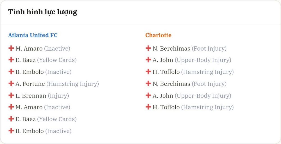This screenshot has height=144, width=281.
Task: Click the Injury status next to L. Brennan
Action: (58, 96)
